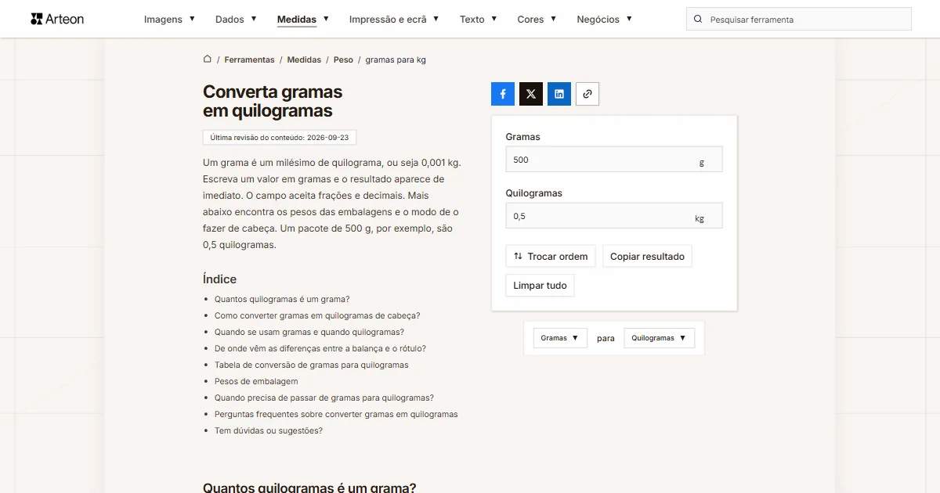Viewport: 940px width, 493px height.
Task: Click the search magnifier icon
Action: click(x=698, y=19)
